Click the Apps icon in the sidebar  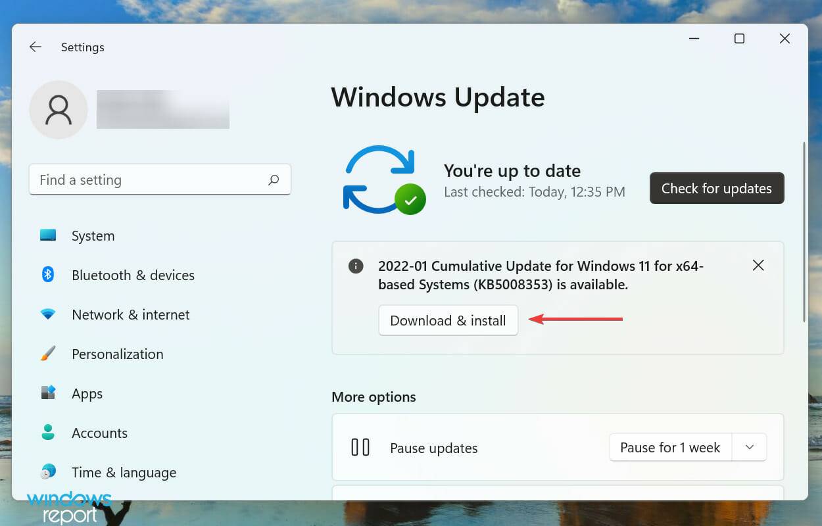point(48,393)
